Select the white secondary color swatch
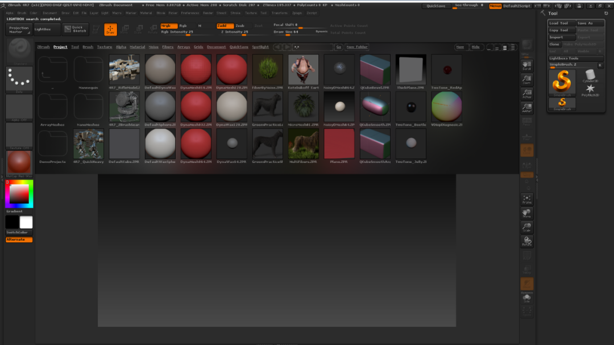This screenshot has width=614, height=345. (x=26, y=222)
